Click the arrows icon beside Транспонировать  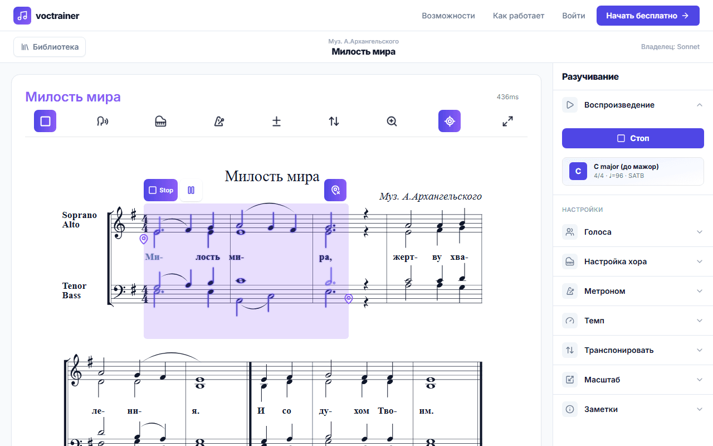(570, 350)
